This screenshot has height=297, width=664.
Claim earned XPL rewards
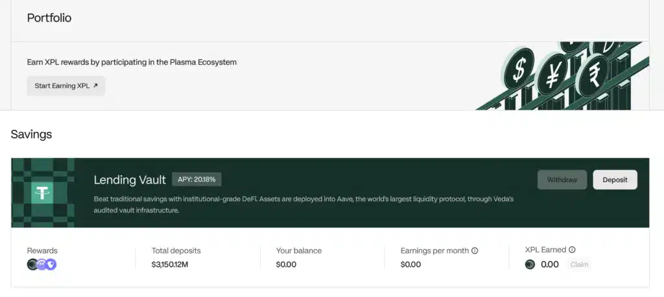tap(579, 264)
